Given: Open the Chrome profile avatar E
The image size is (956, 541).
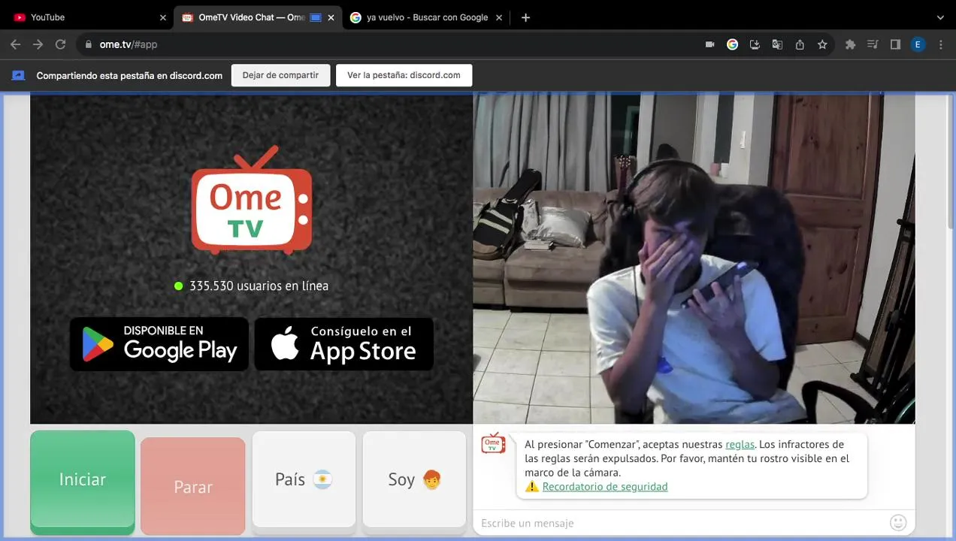Looking at the screenshot, I should [918, 44].
